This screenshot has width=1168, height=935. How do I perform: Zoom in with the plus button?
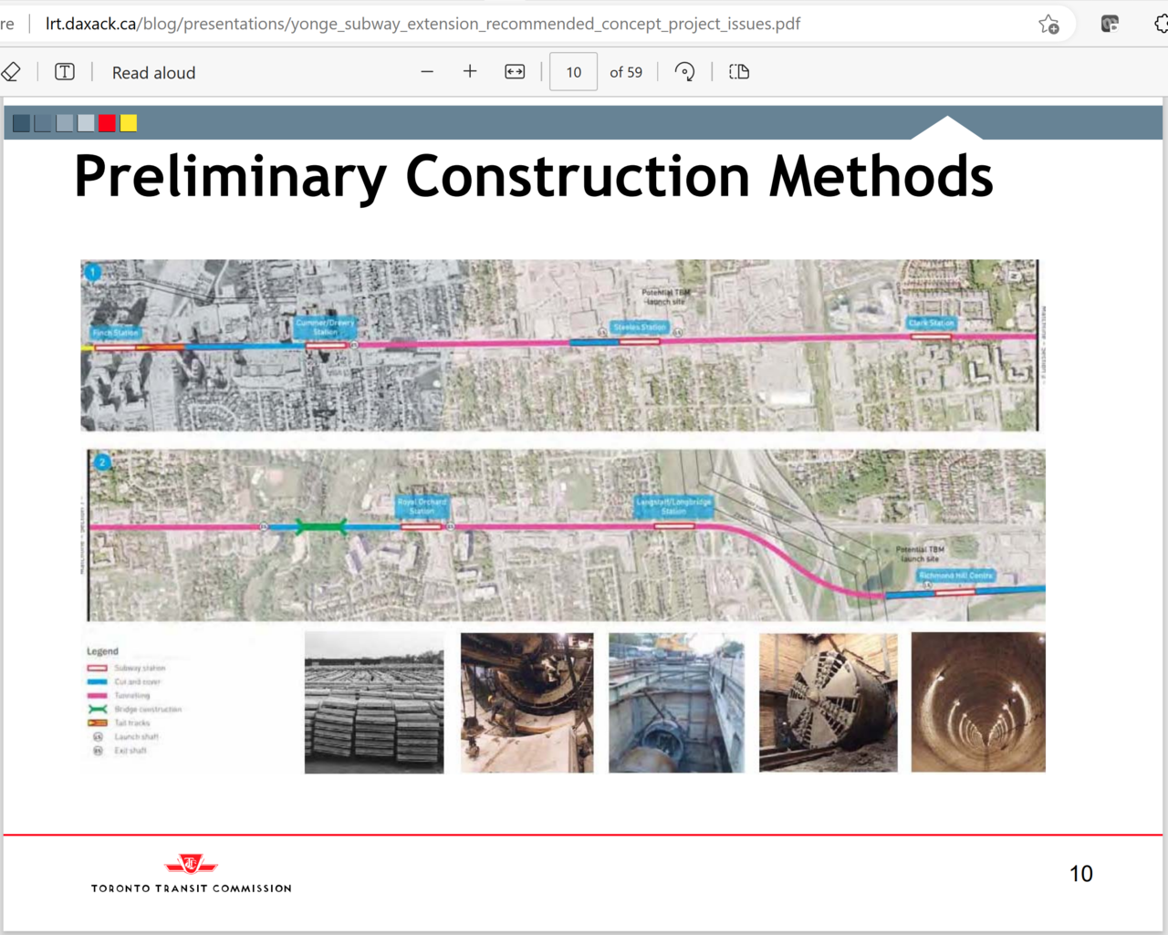(x=470, y=72)
